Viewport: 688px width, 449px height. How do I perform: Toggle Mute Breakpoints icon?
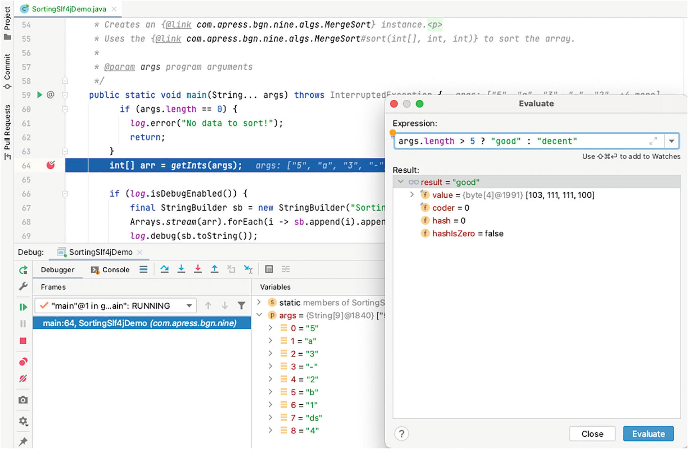tap(23, 378)
